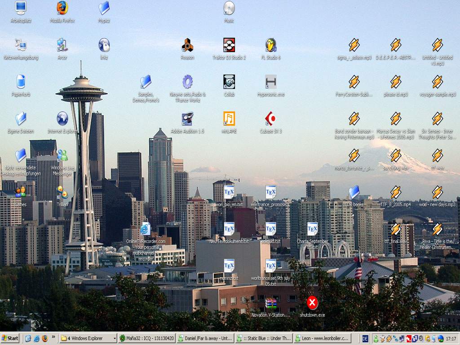The width and height of the screenshot is (460, 345).
Task: Switch to the Static Blue taskbar window
Action: coord(264,338)
